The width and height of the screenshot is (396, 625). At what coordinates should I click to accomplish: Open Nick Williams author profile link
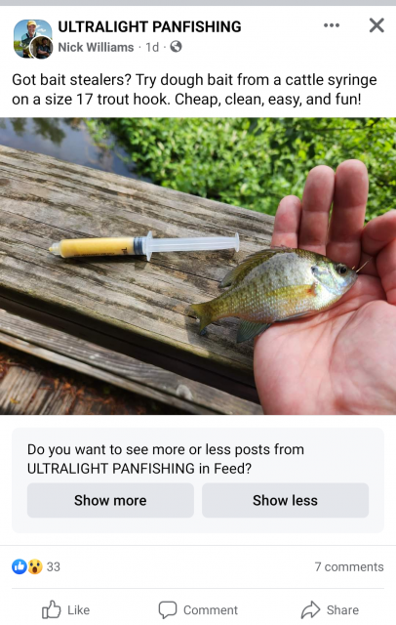click(x=96, y=47)
